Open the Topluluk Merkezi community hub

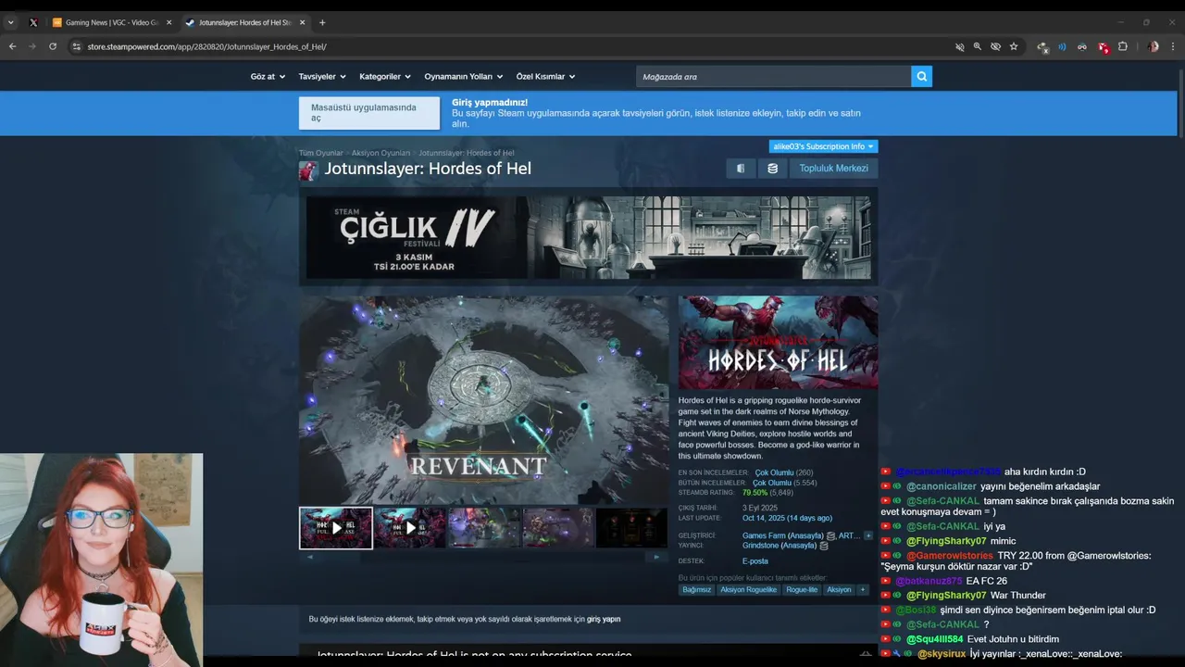[833, 169]
